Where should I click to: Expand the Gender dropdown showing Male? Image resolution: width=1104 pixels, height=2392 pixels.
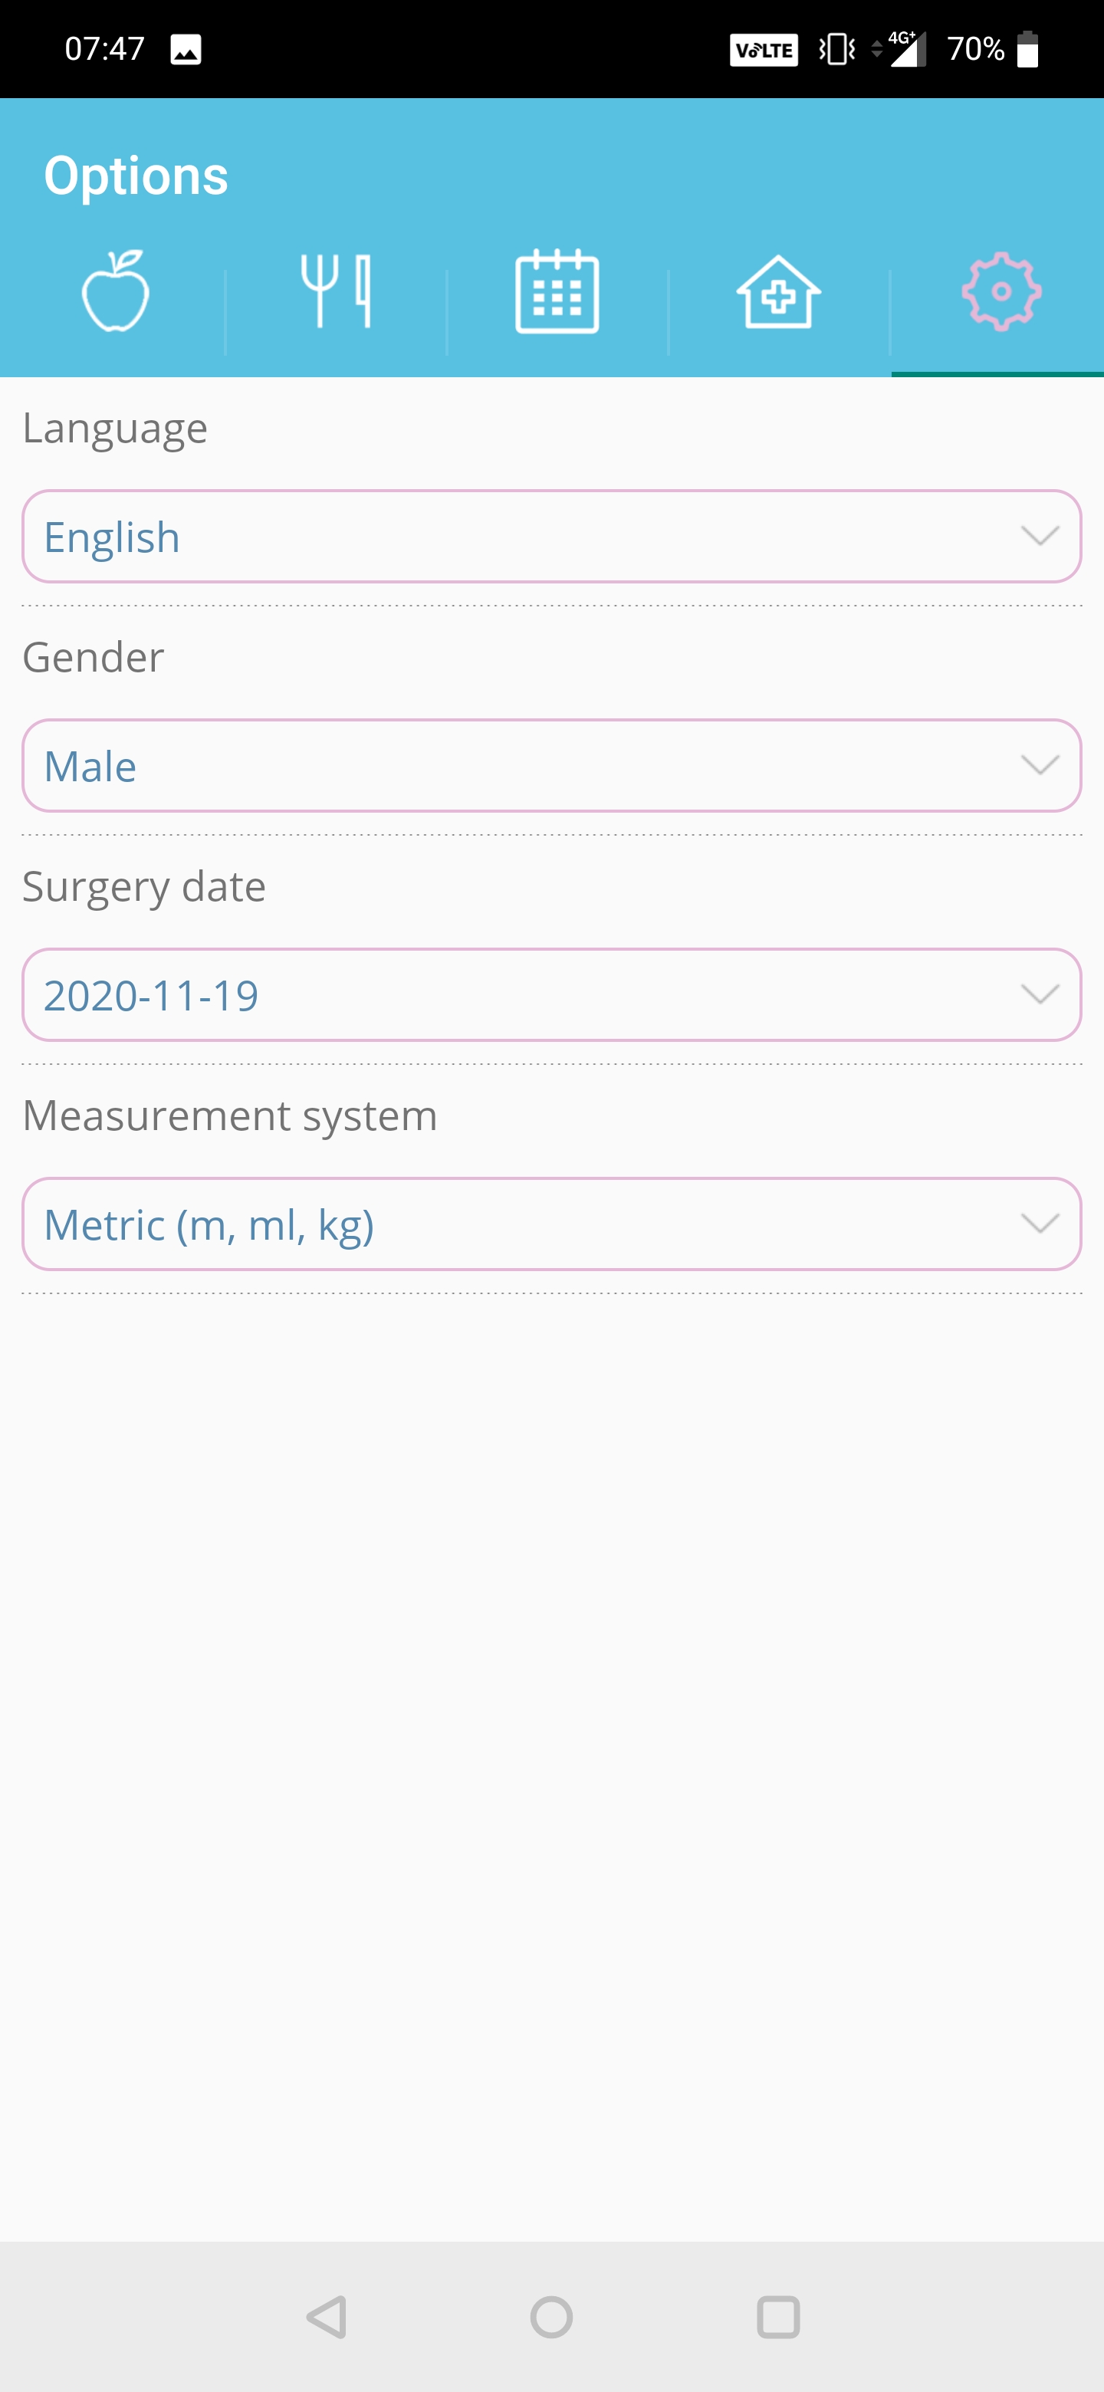551,766
